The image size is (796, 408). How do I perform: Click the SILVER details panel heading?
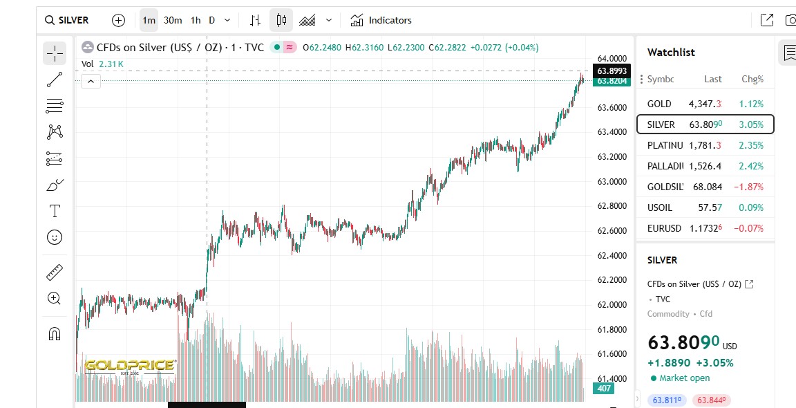(662, 260)
